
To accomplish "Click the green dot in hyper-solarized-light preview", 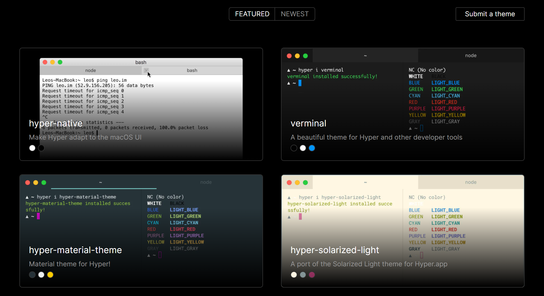I will point(305,182).
